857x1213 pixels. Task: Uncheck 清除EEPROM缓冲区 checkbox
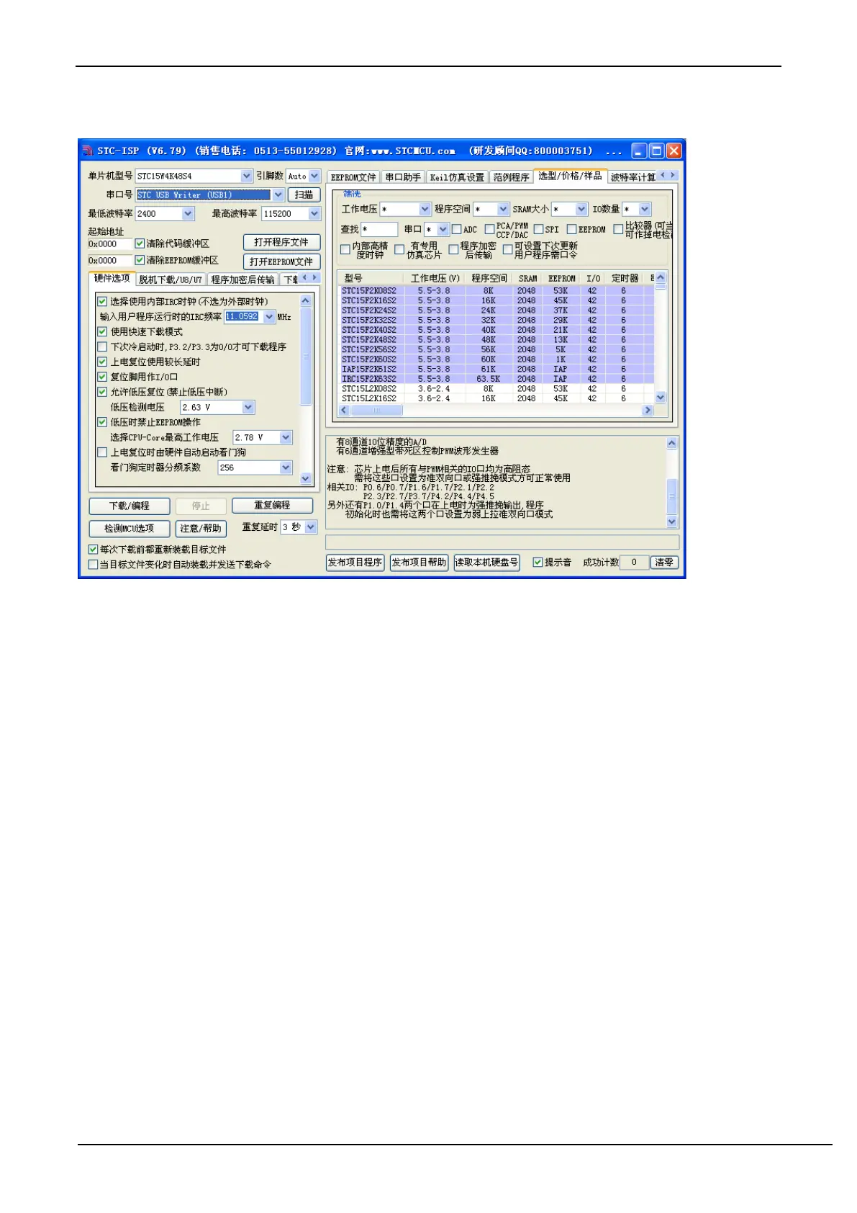pyautogui.click(x=140, y=260)
